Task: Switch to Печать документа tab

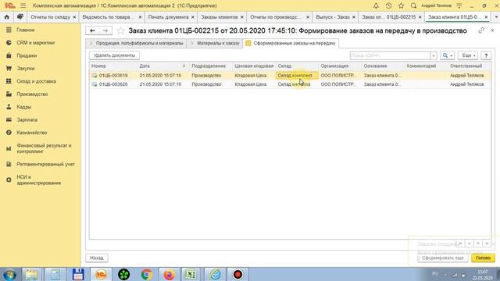Action: click(x=169, y=17)
